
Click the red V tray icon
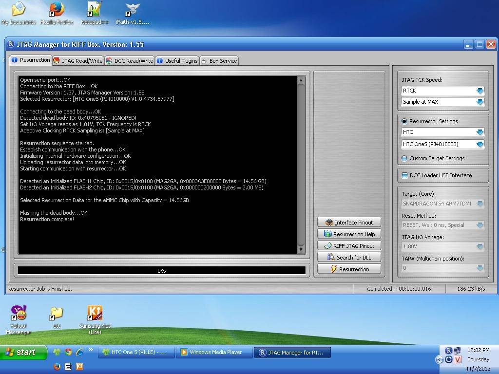pos(457,359)
